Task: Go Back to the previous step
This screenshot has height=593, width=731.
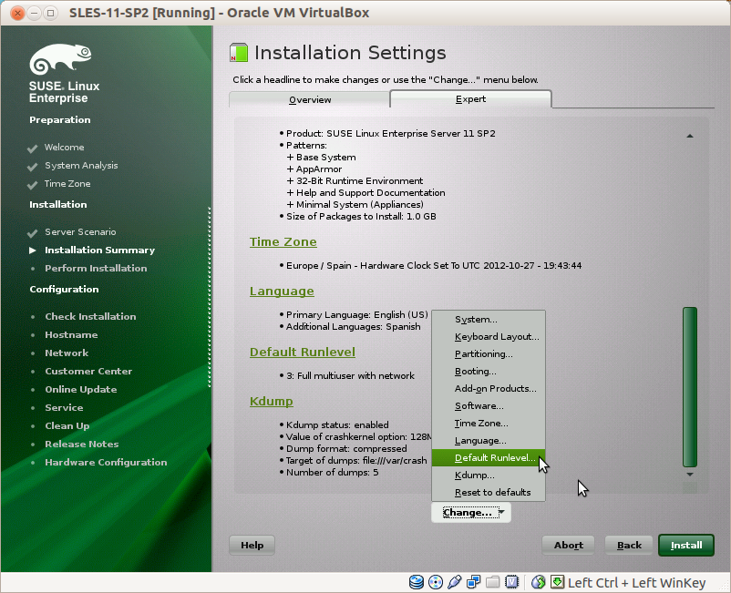Action: coord(629,545)
